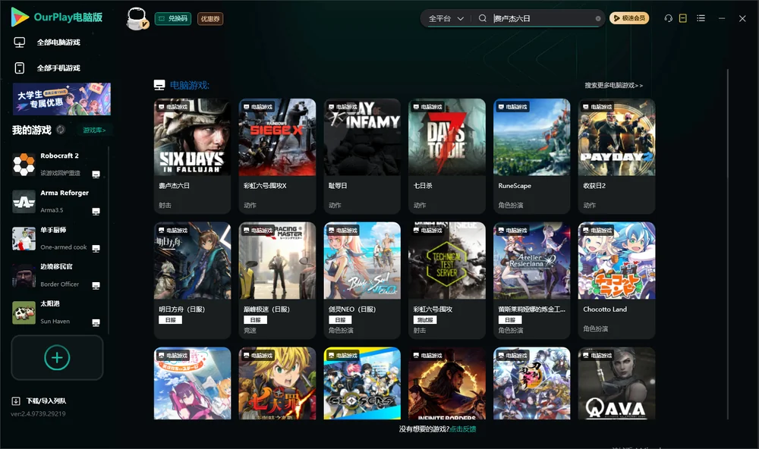This screenshot has height=449, width=759.
Task: Open the A.V.A game card
Action: (616, 383)
